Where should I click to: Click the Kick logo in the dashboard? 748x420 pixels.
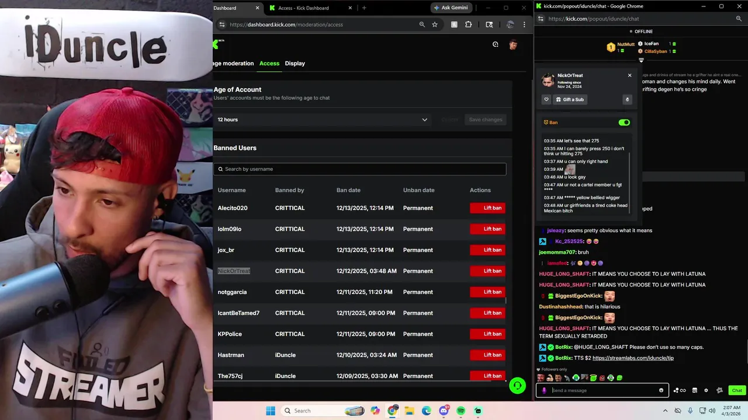[216, 44]
